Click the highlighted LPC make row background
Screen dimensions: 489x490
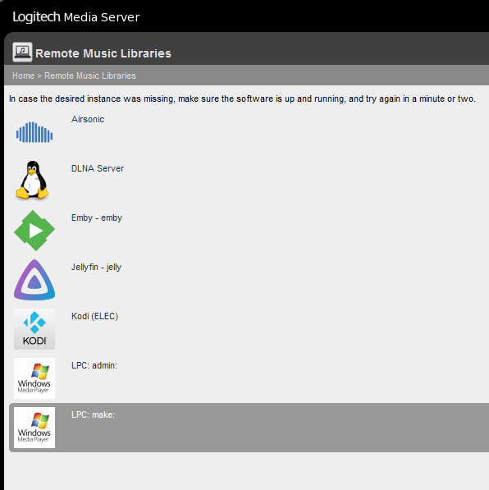(249, 428)
